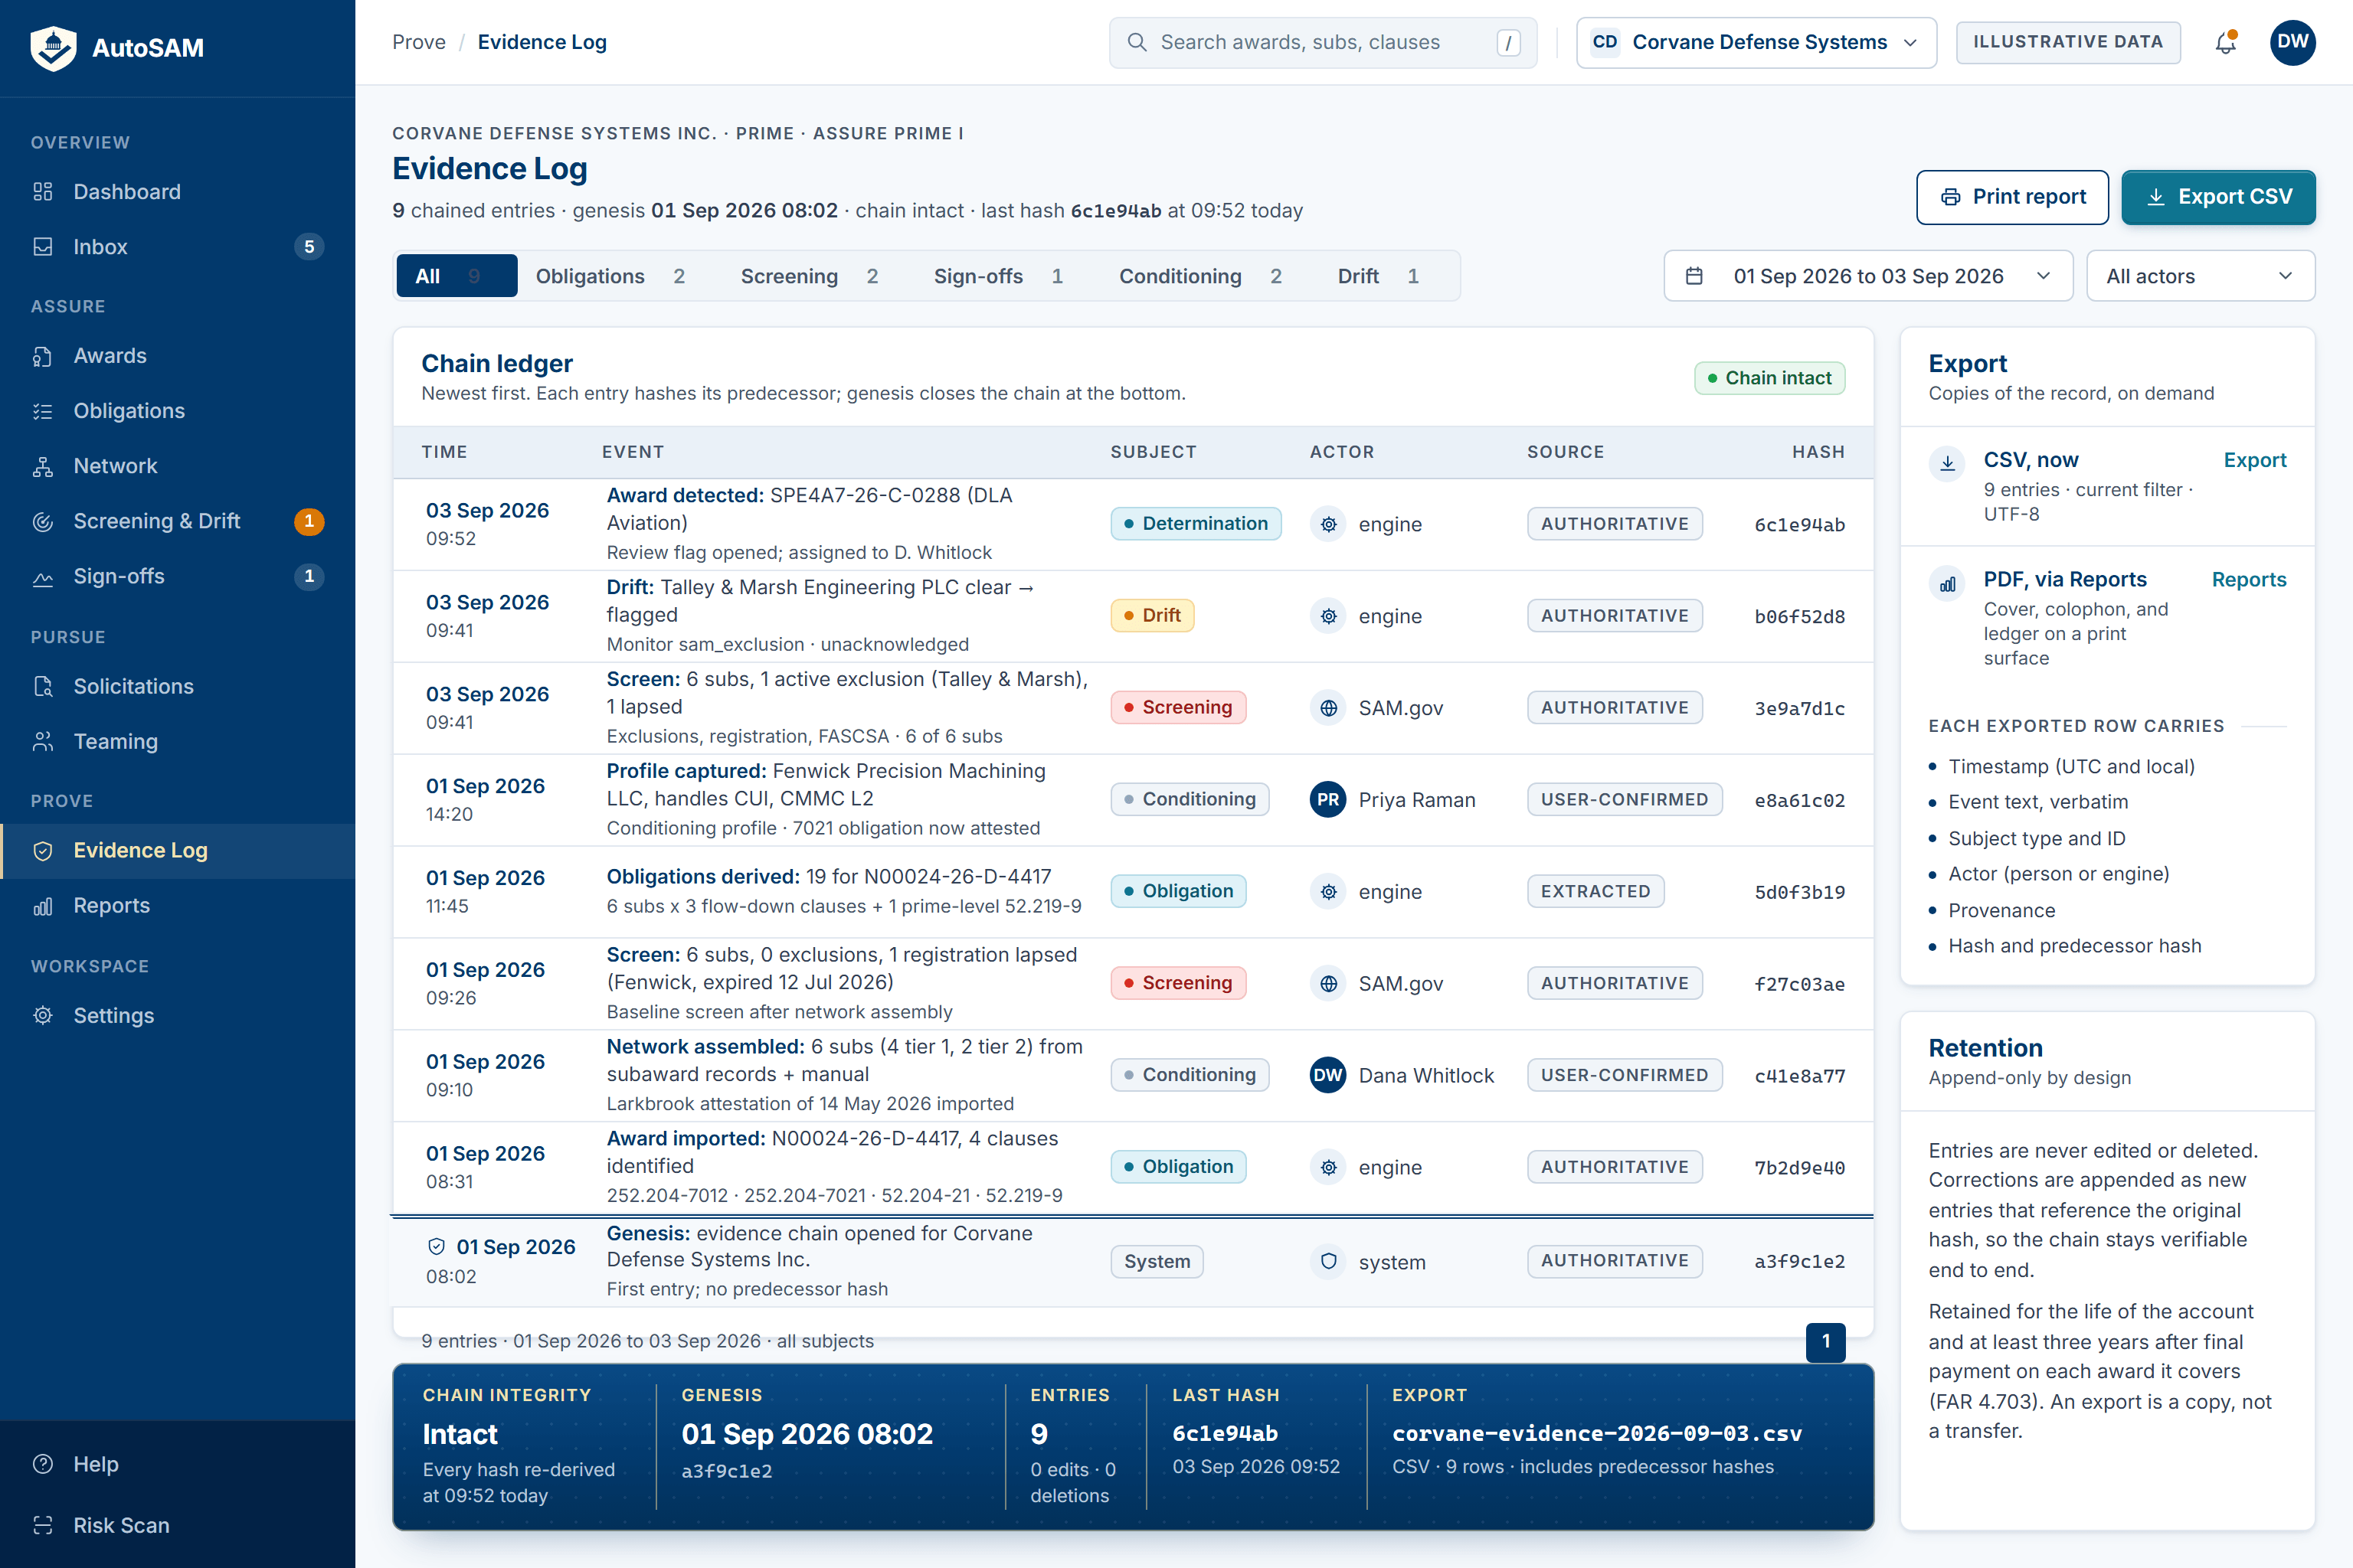The width and height of the screenshot is (2353, 1568).
Task: Open the date range dropdown
Action: click(1868, 276)
